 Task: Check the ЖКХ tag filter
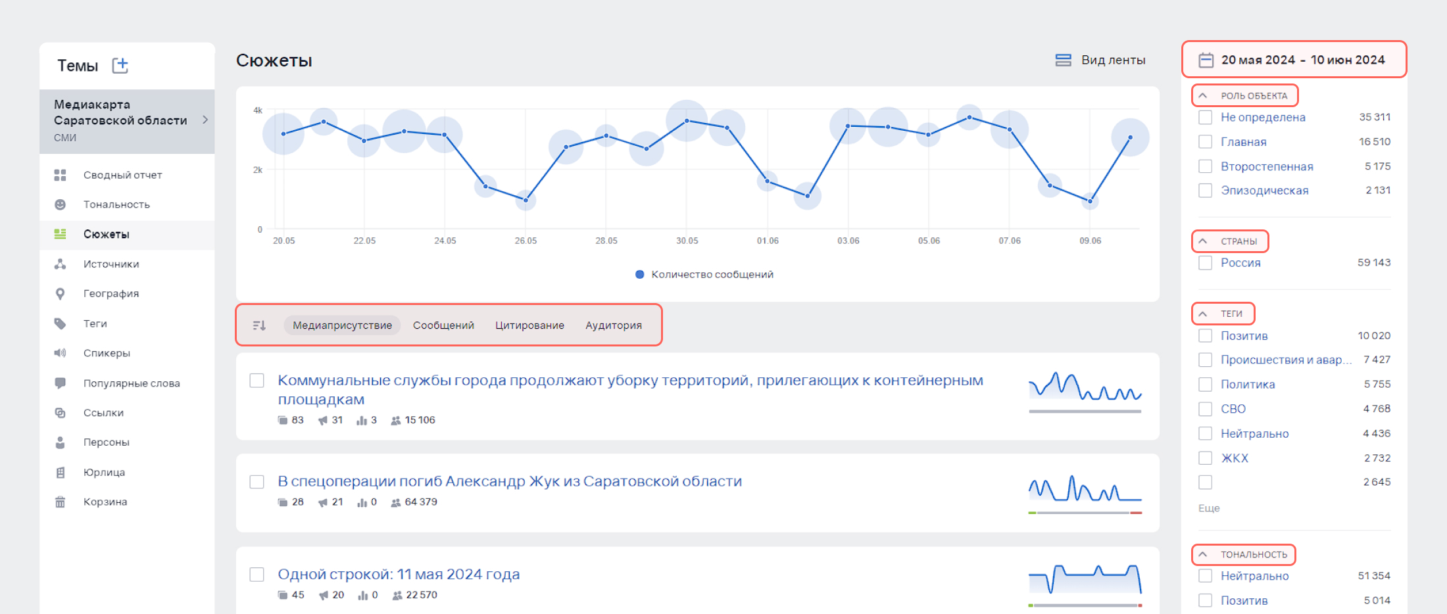(x=1205, y=458)
